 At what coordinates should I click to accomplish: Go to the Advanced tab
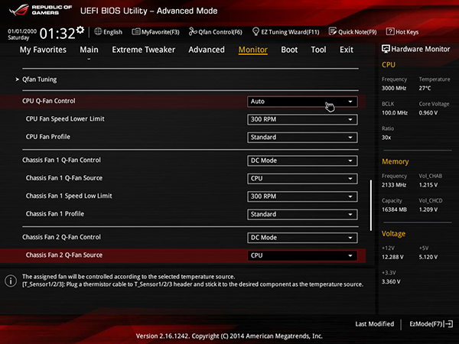pyautogui.click(x=207, y=50)
